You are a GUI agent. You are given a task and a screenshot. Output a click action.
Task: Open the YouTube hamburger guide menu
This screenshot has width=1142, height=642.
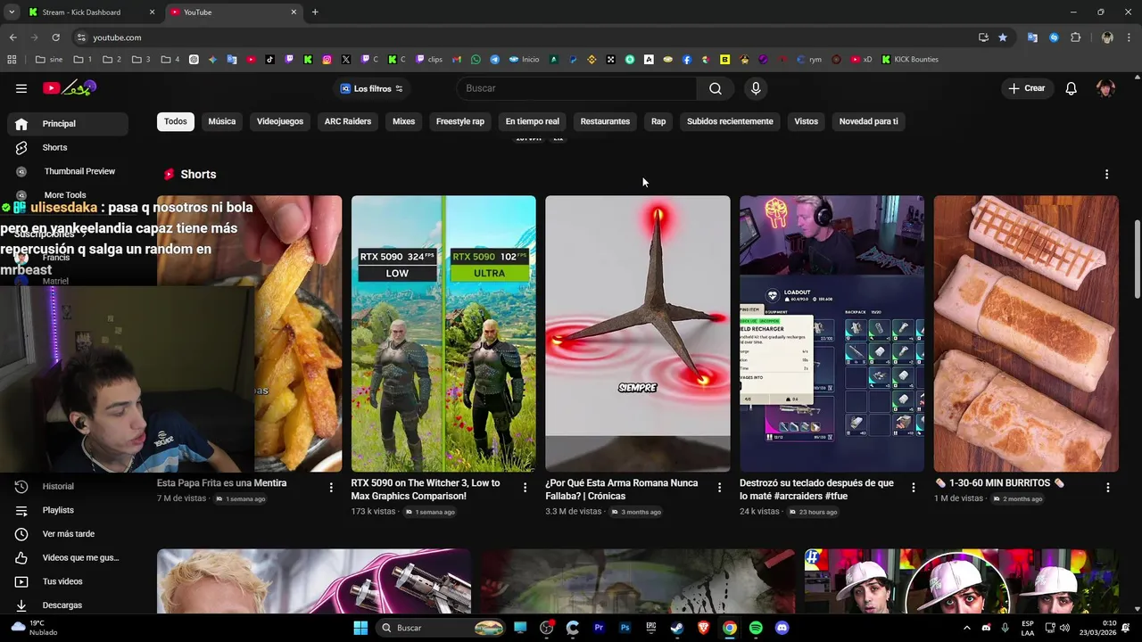pos(21,88)
